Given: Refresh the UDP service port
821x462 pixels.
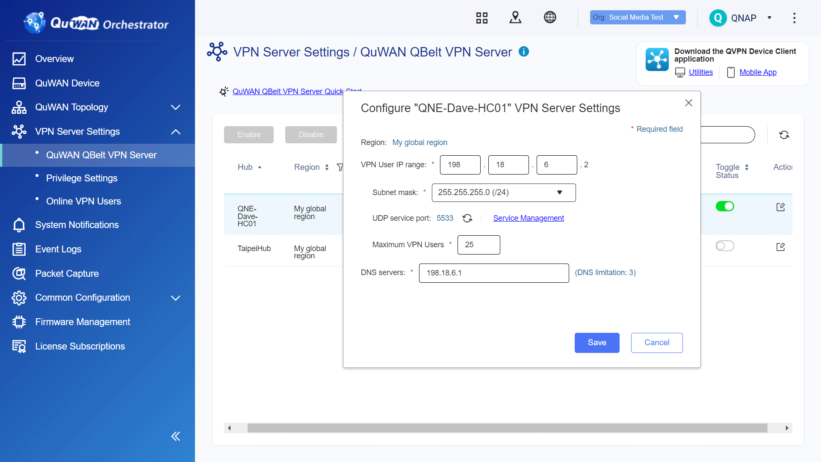Looking at the screenshot, I should pos(467,218).
